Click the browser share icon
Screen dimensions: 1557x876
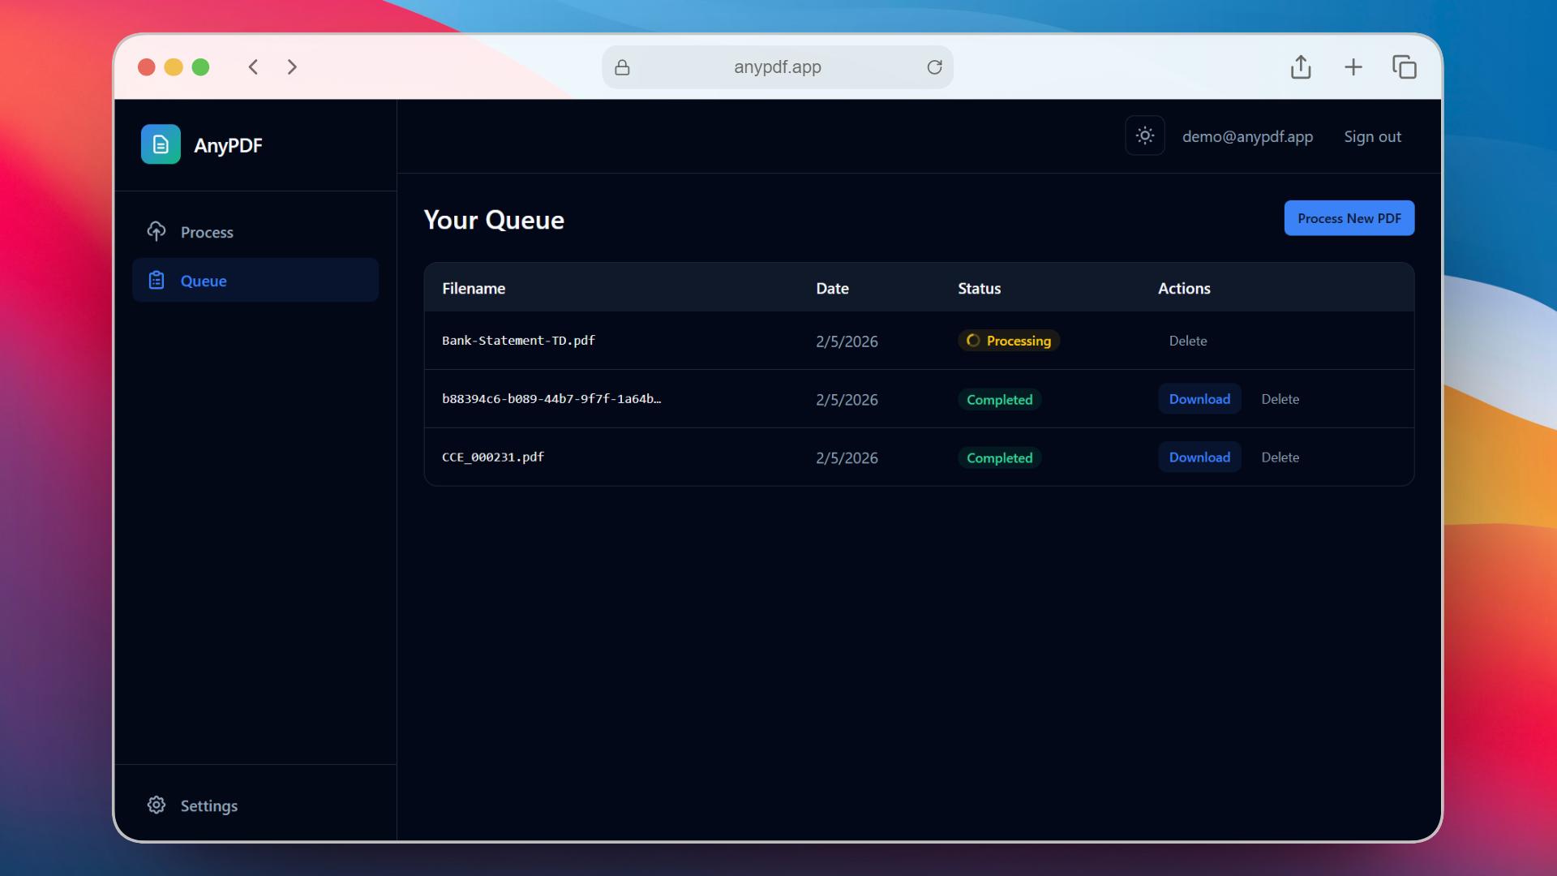tap(1301, 67)
